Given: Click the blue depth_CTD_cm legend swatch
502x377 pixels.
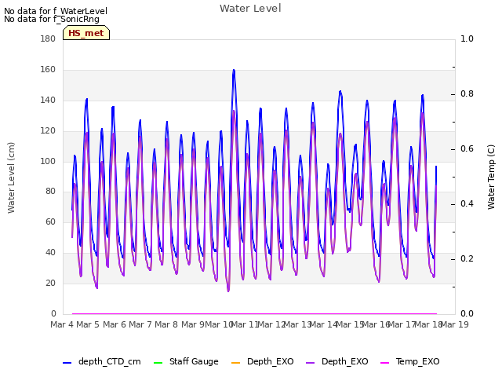Looking at the screenshot, I should click(67, 363).
